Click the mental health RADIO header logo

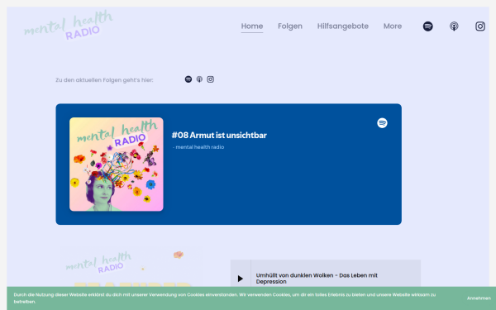pyautogui.click(x=69, y=26)
